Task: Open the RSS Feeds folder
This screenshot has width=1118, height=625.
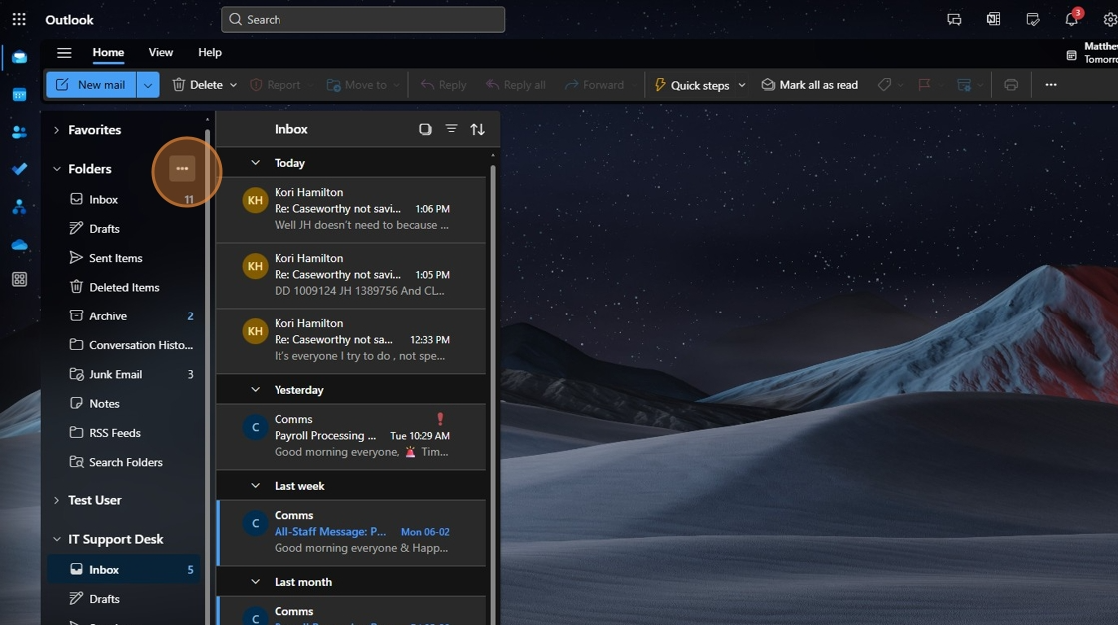Action: tap(124, 433)
